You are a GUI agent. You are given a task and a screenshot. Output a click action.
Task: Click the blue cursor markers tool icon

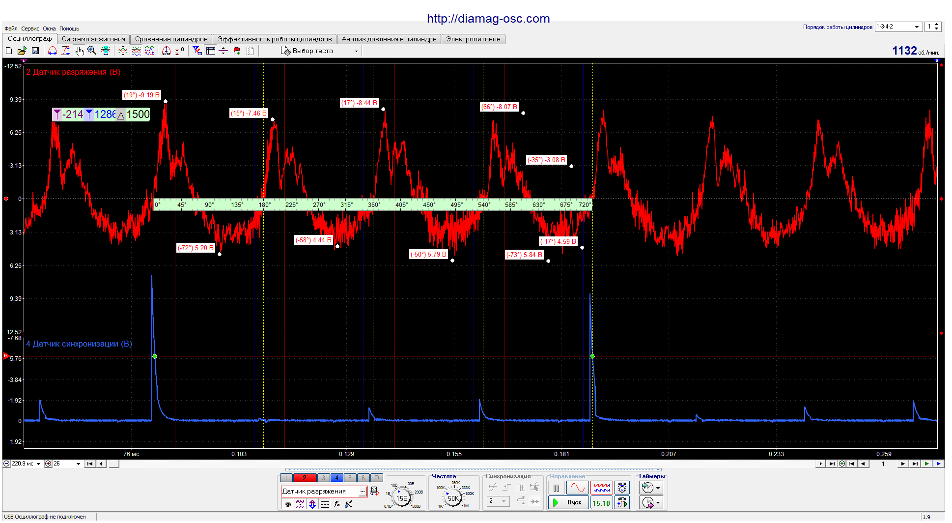[x=197, y=51]
